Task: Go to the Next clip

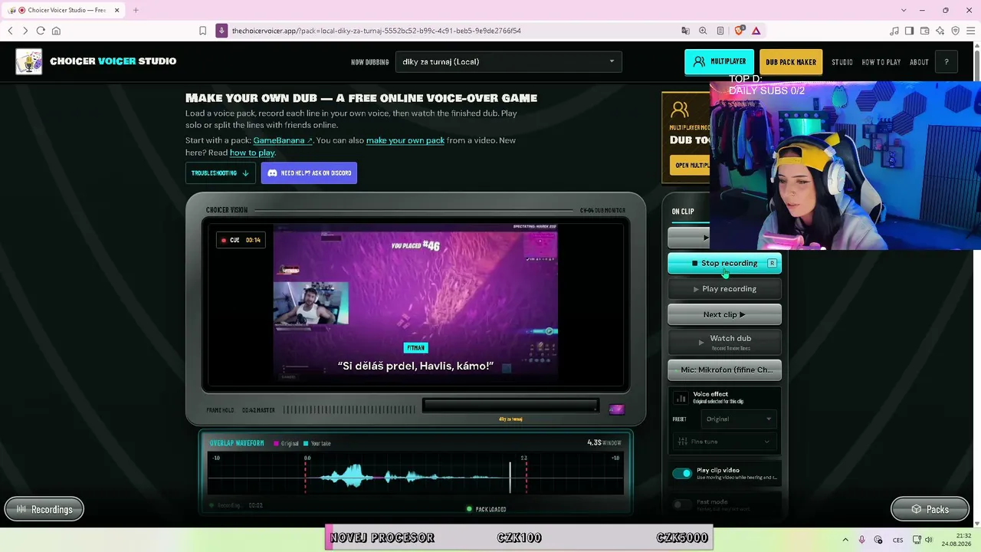Action: tap(724, 314)
